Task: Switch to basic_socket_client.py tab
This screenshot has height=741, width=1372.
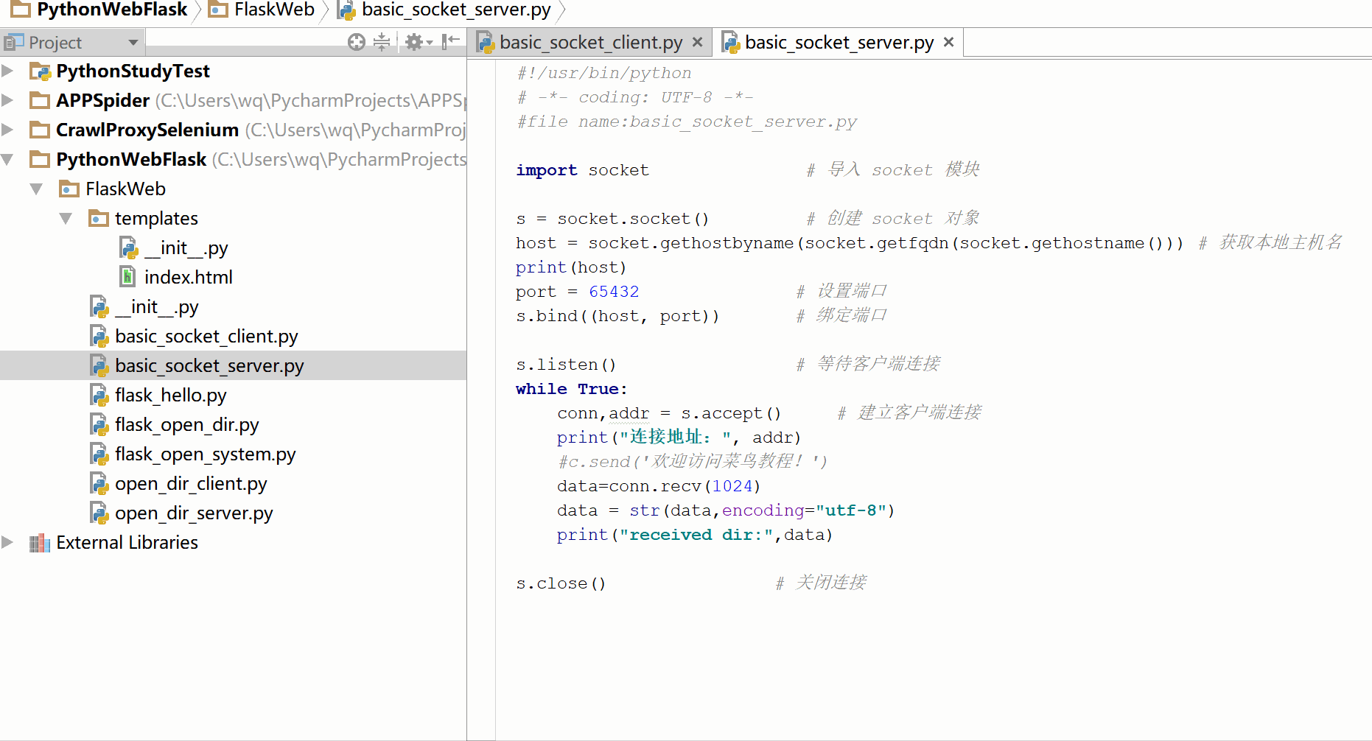Action: tap(591, 43)
